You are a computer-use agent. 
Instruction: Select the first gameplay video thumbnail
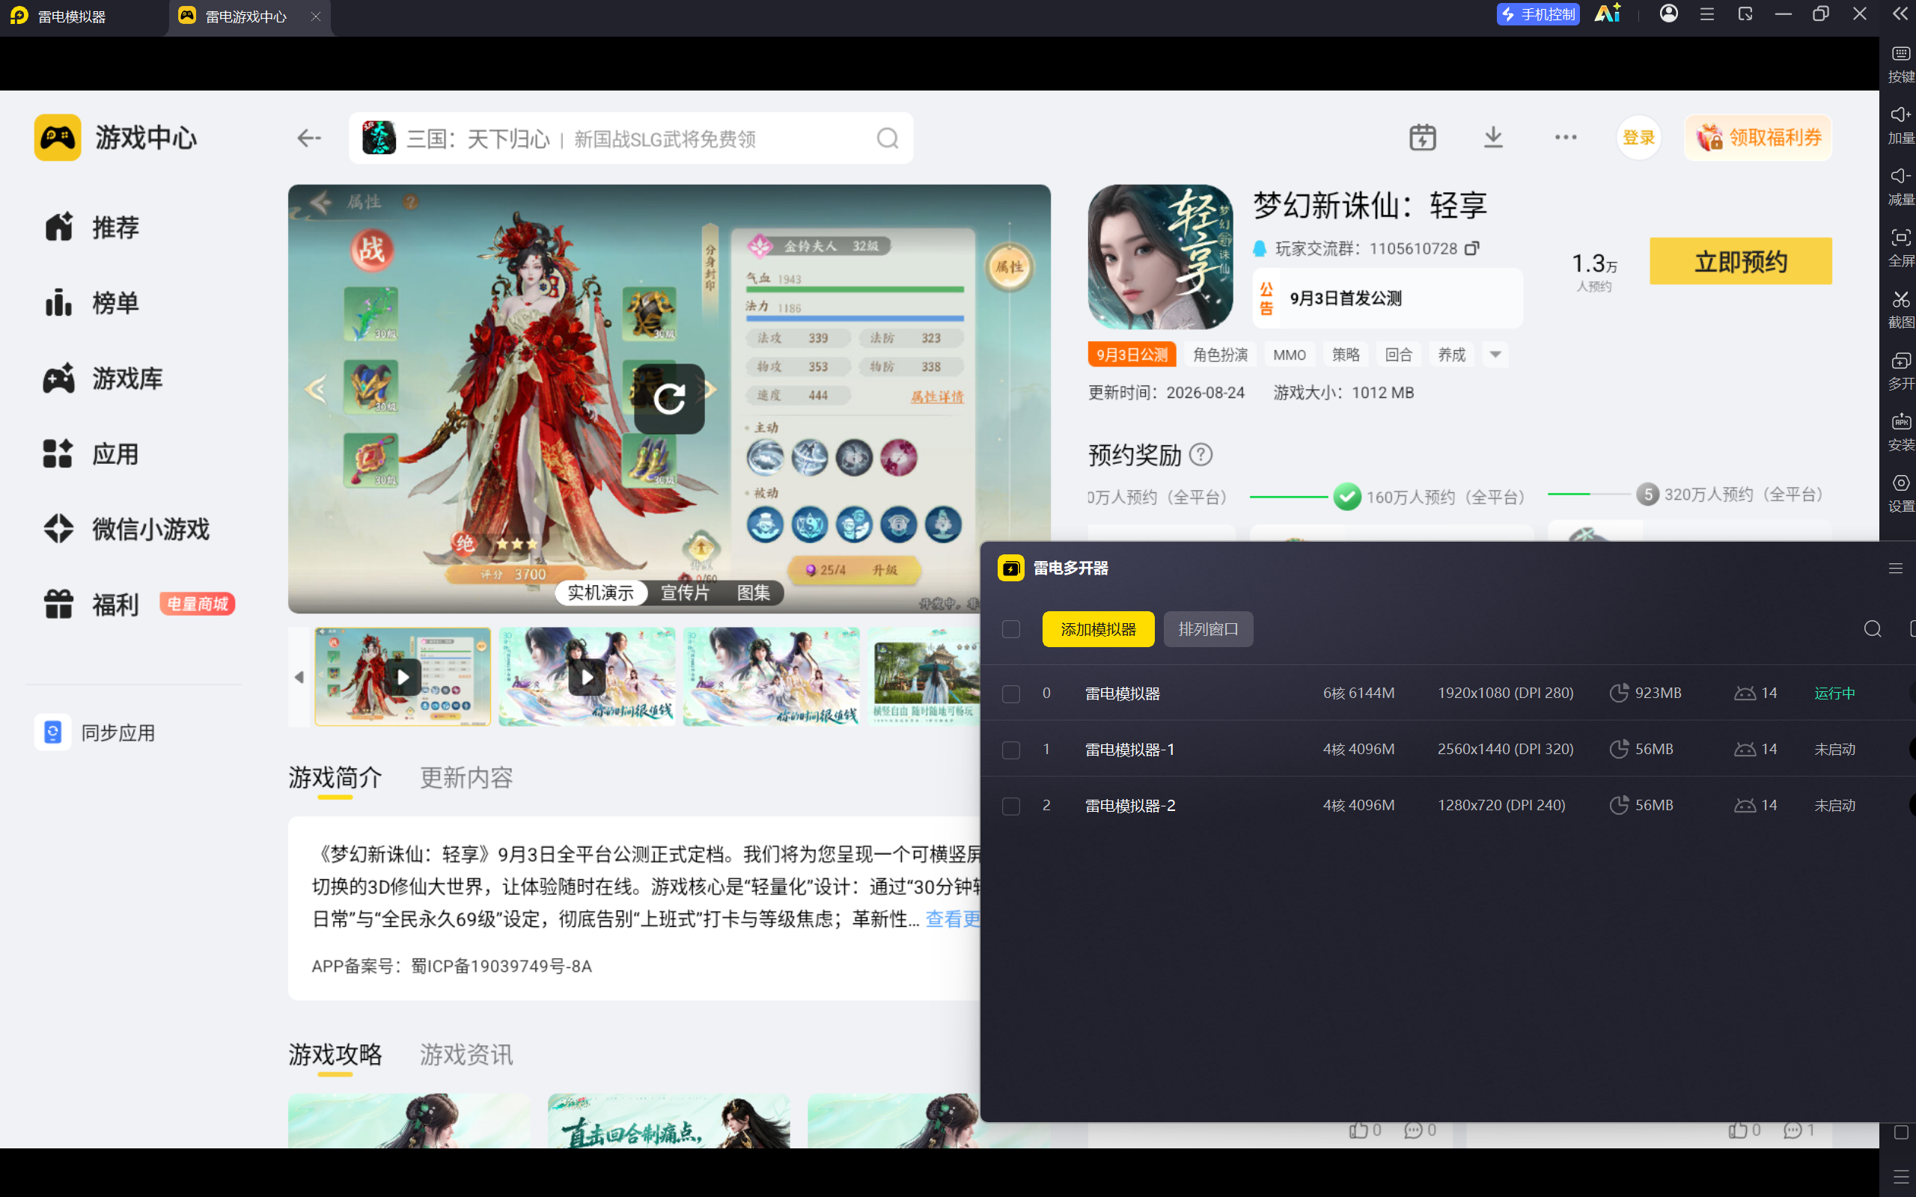pos(402,677)
